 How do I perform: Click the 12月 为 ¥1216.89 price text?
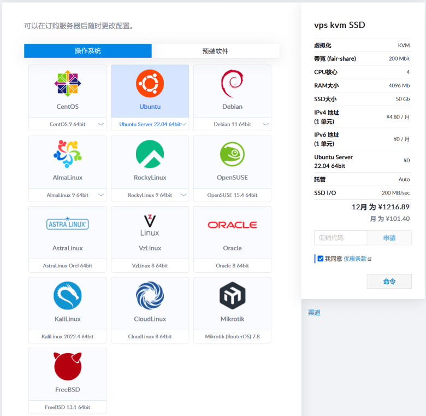click(x=380, y=207)
